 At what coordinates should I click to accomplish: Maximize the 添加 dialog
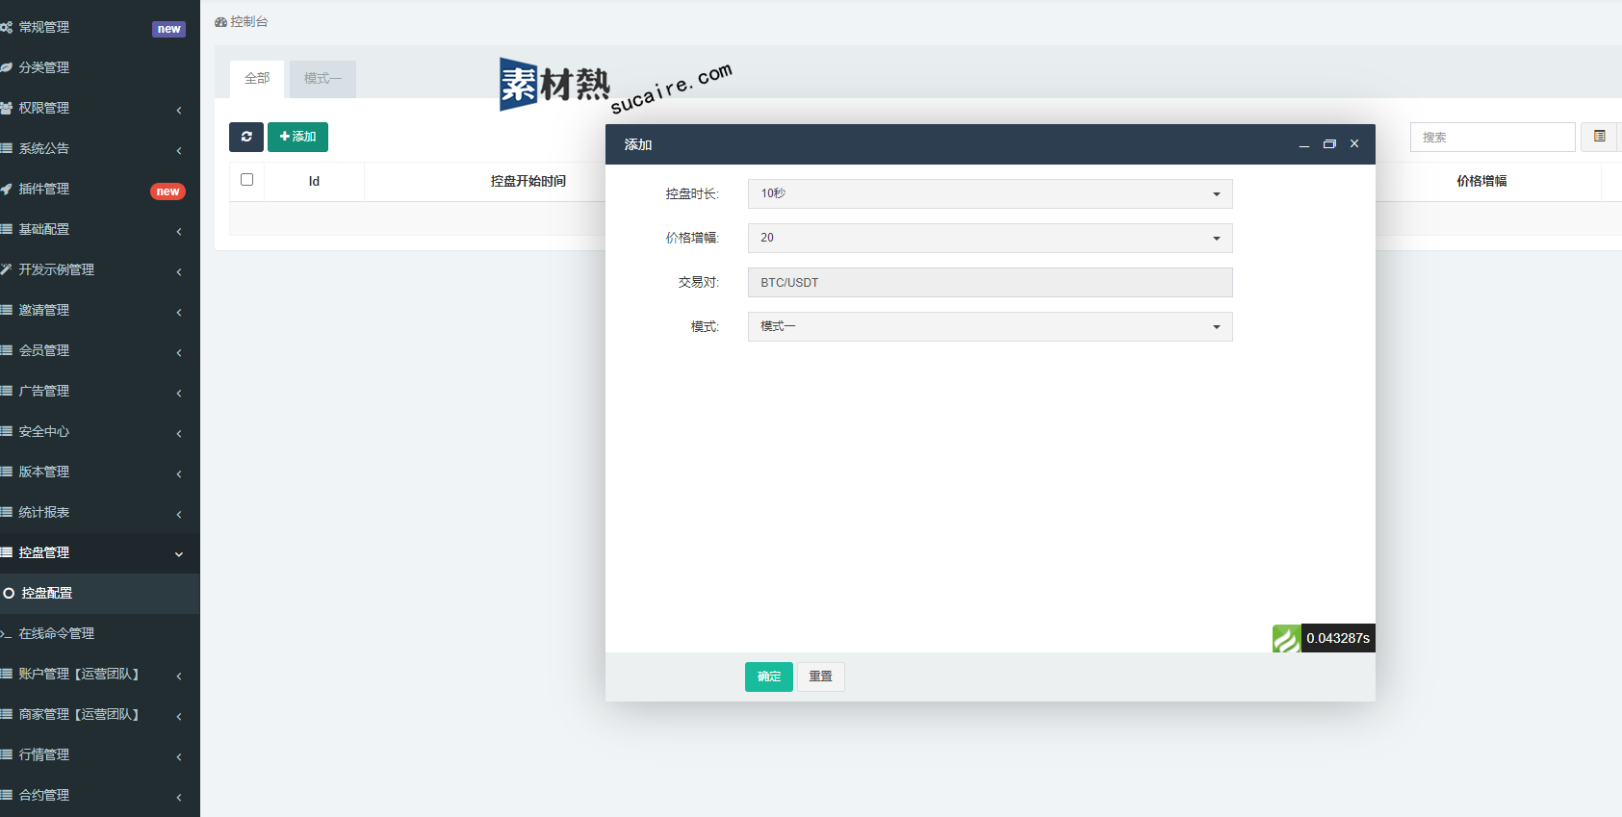(1329, 144)
